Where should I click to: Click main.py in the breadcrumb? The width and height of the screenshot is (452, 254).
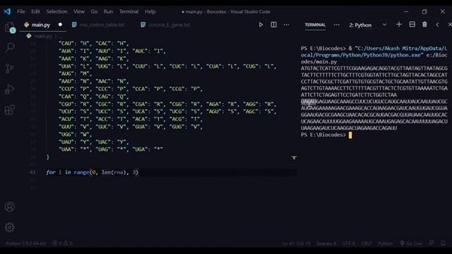pyautogui.click(x=43, y=36)
